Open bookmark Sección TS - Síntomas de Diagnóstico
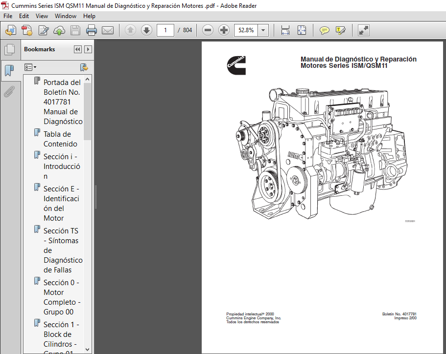Screen dimensions: 446x354 click(63, 250)
